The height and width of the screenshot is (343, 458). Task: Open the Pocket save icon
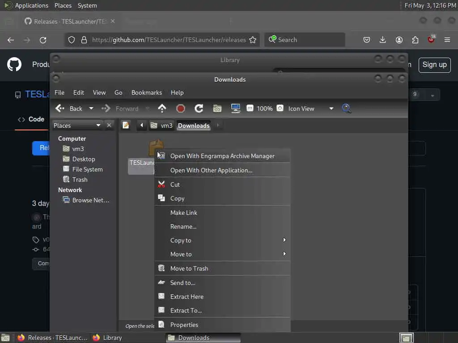[367, 40]
